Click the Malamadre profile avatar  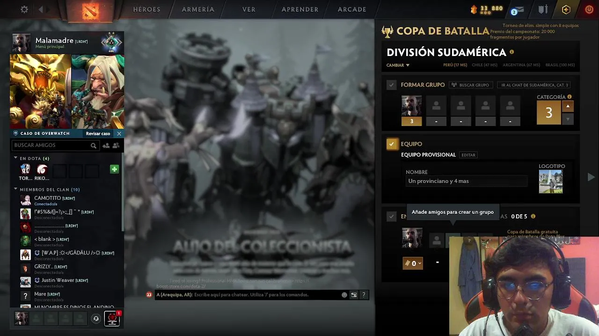[22, 43]
